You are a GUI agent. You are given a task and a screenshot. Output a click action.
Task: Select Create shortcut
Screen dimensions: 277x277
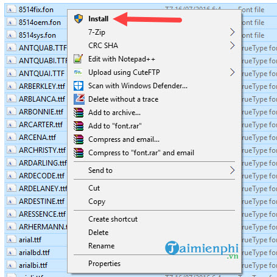(x=113, y=219)
